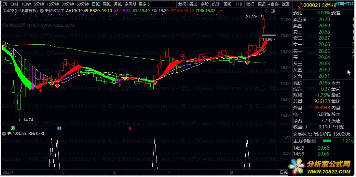Switch to 月线 monthly chart
The width and height of the screenshot is (356, 177).
point(117,4)
